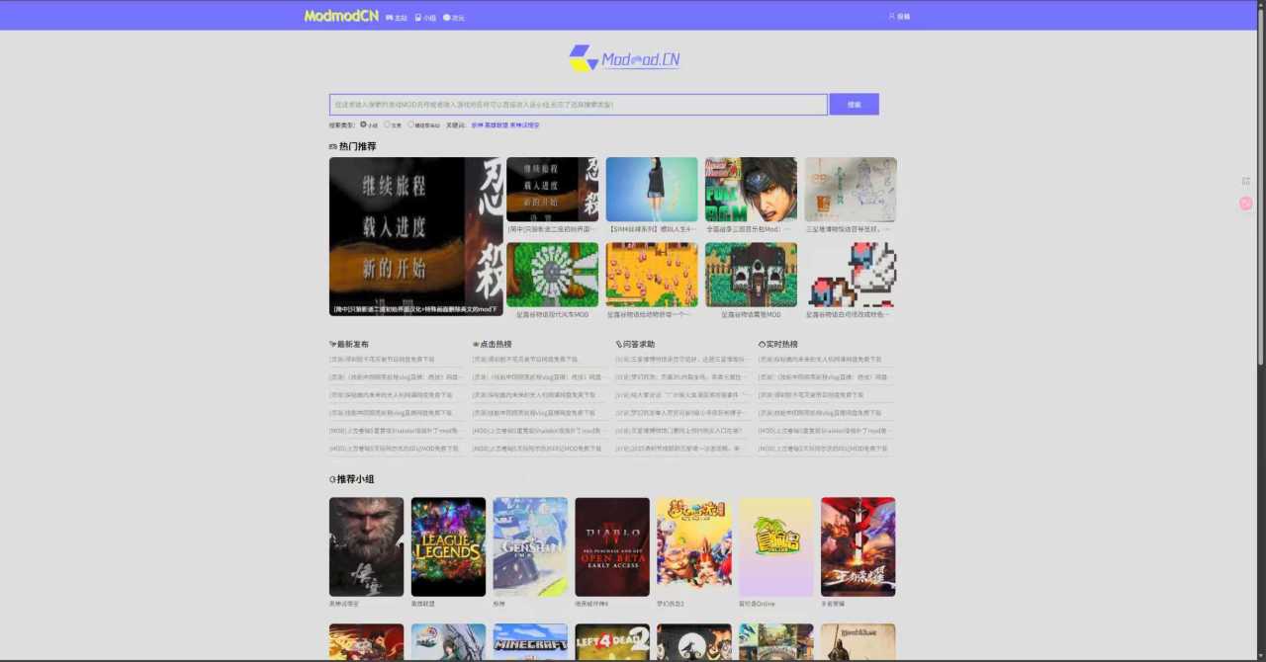The width and height of the screenshot is (1266, 662).
Task: Click the pink circular floating icon at right edge
Action: click(1245, 203)
